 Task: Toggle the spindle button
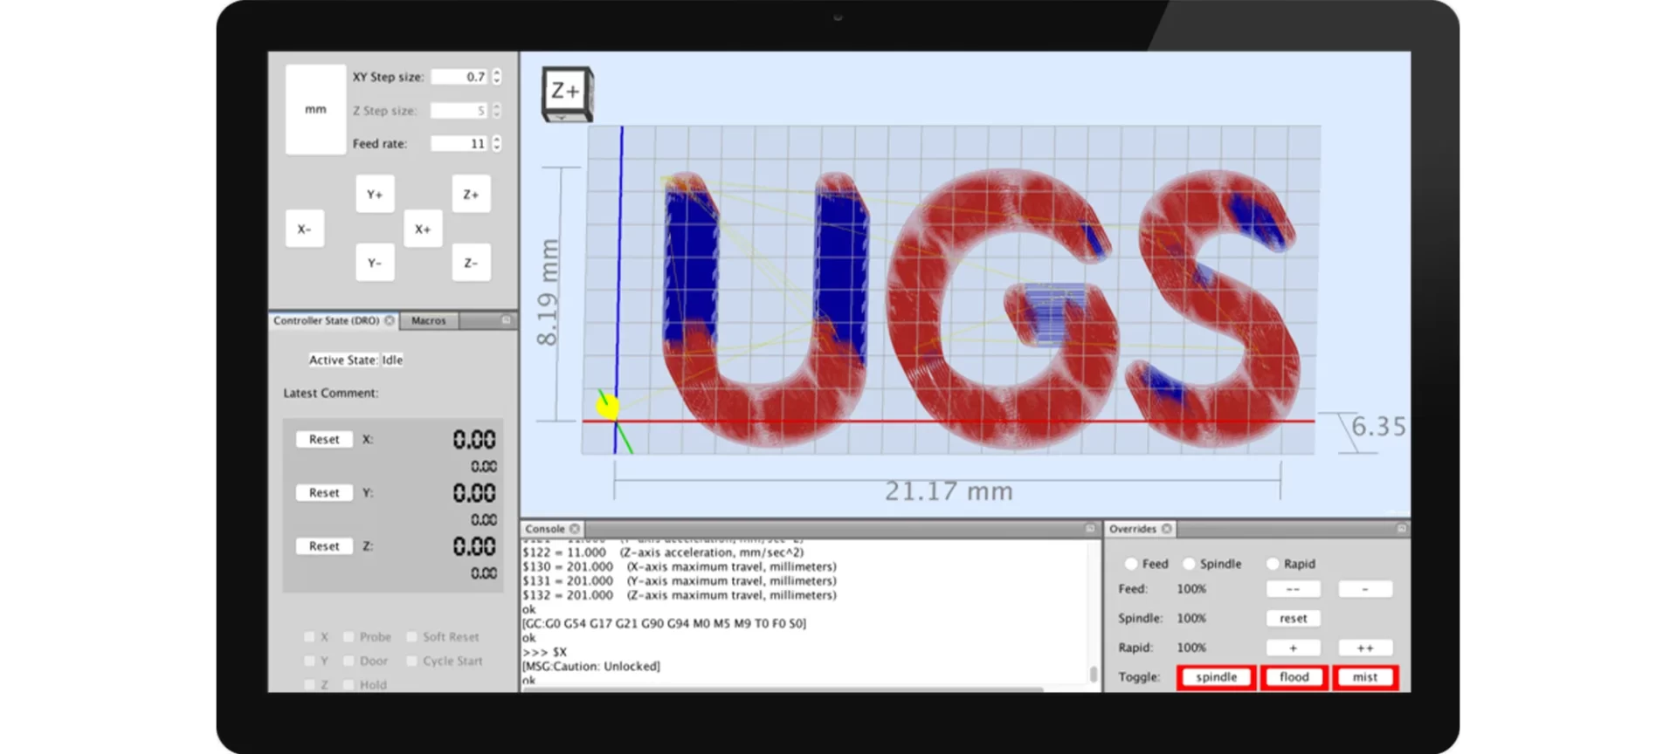click(1216, 677)
